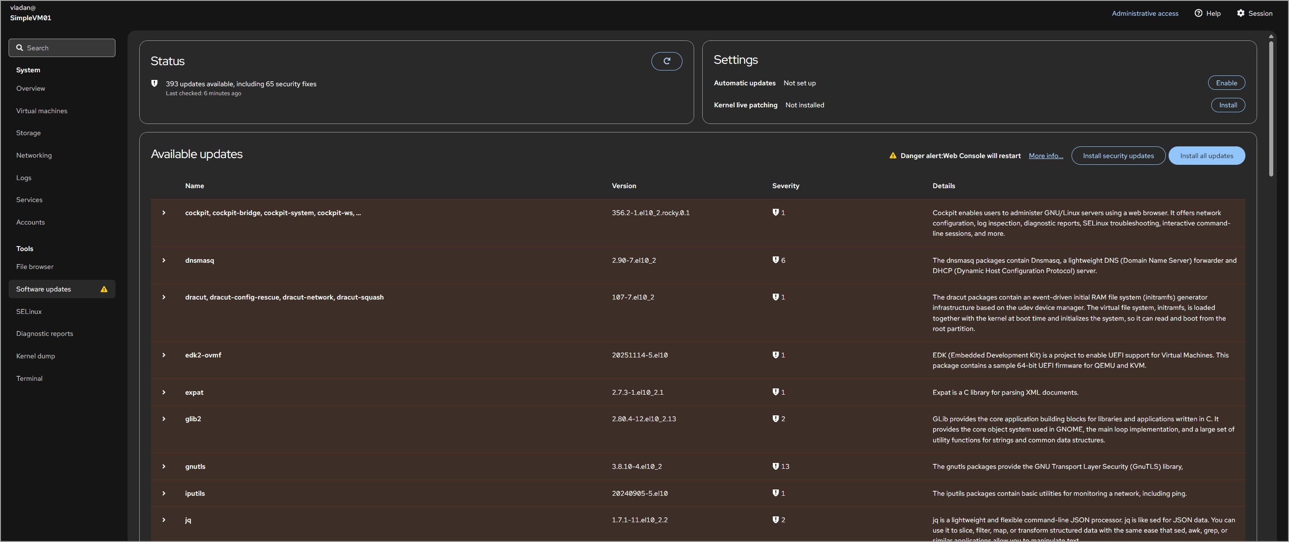Screen dimensions: 1289x542
Task: Enable automatic updates
Action: coord(1226,83)
